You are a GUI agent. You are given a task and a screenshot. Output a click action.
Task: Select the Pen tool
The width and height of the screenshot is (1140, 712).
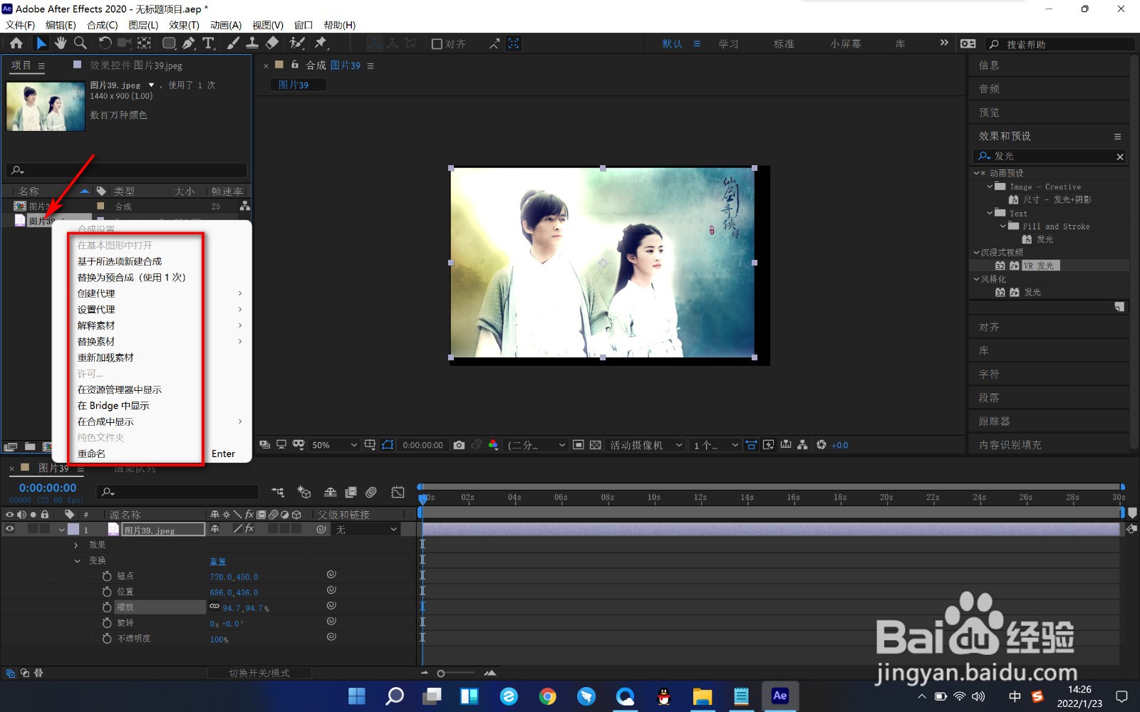(189, 43)
